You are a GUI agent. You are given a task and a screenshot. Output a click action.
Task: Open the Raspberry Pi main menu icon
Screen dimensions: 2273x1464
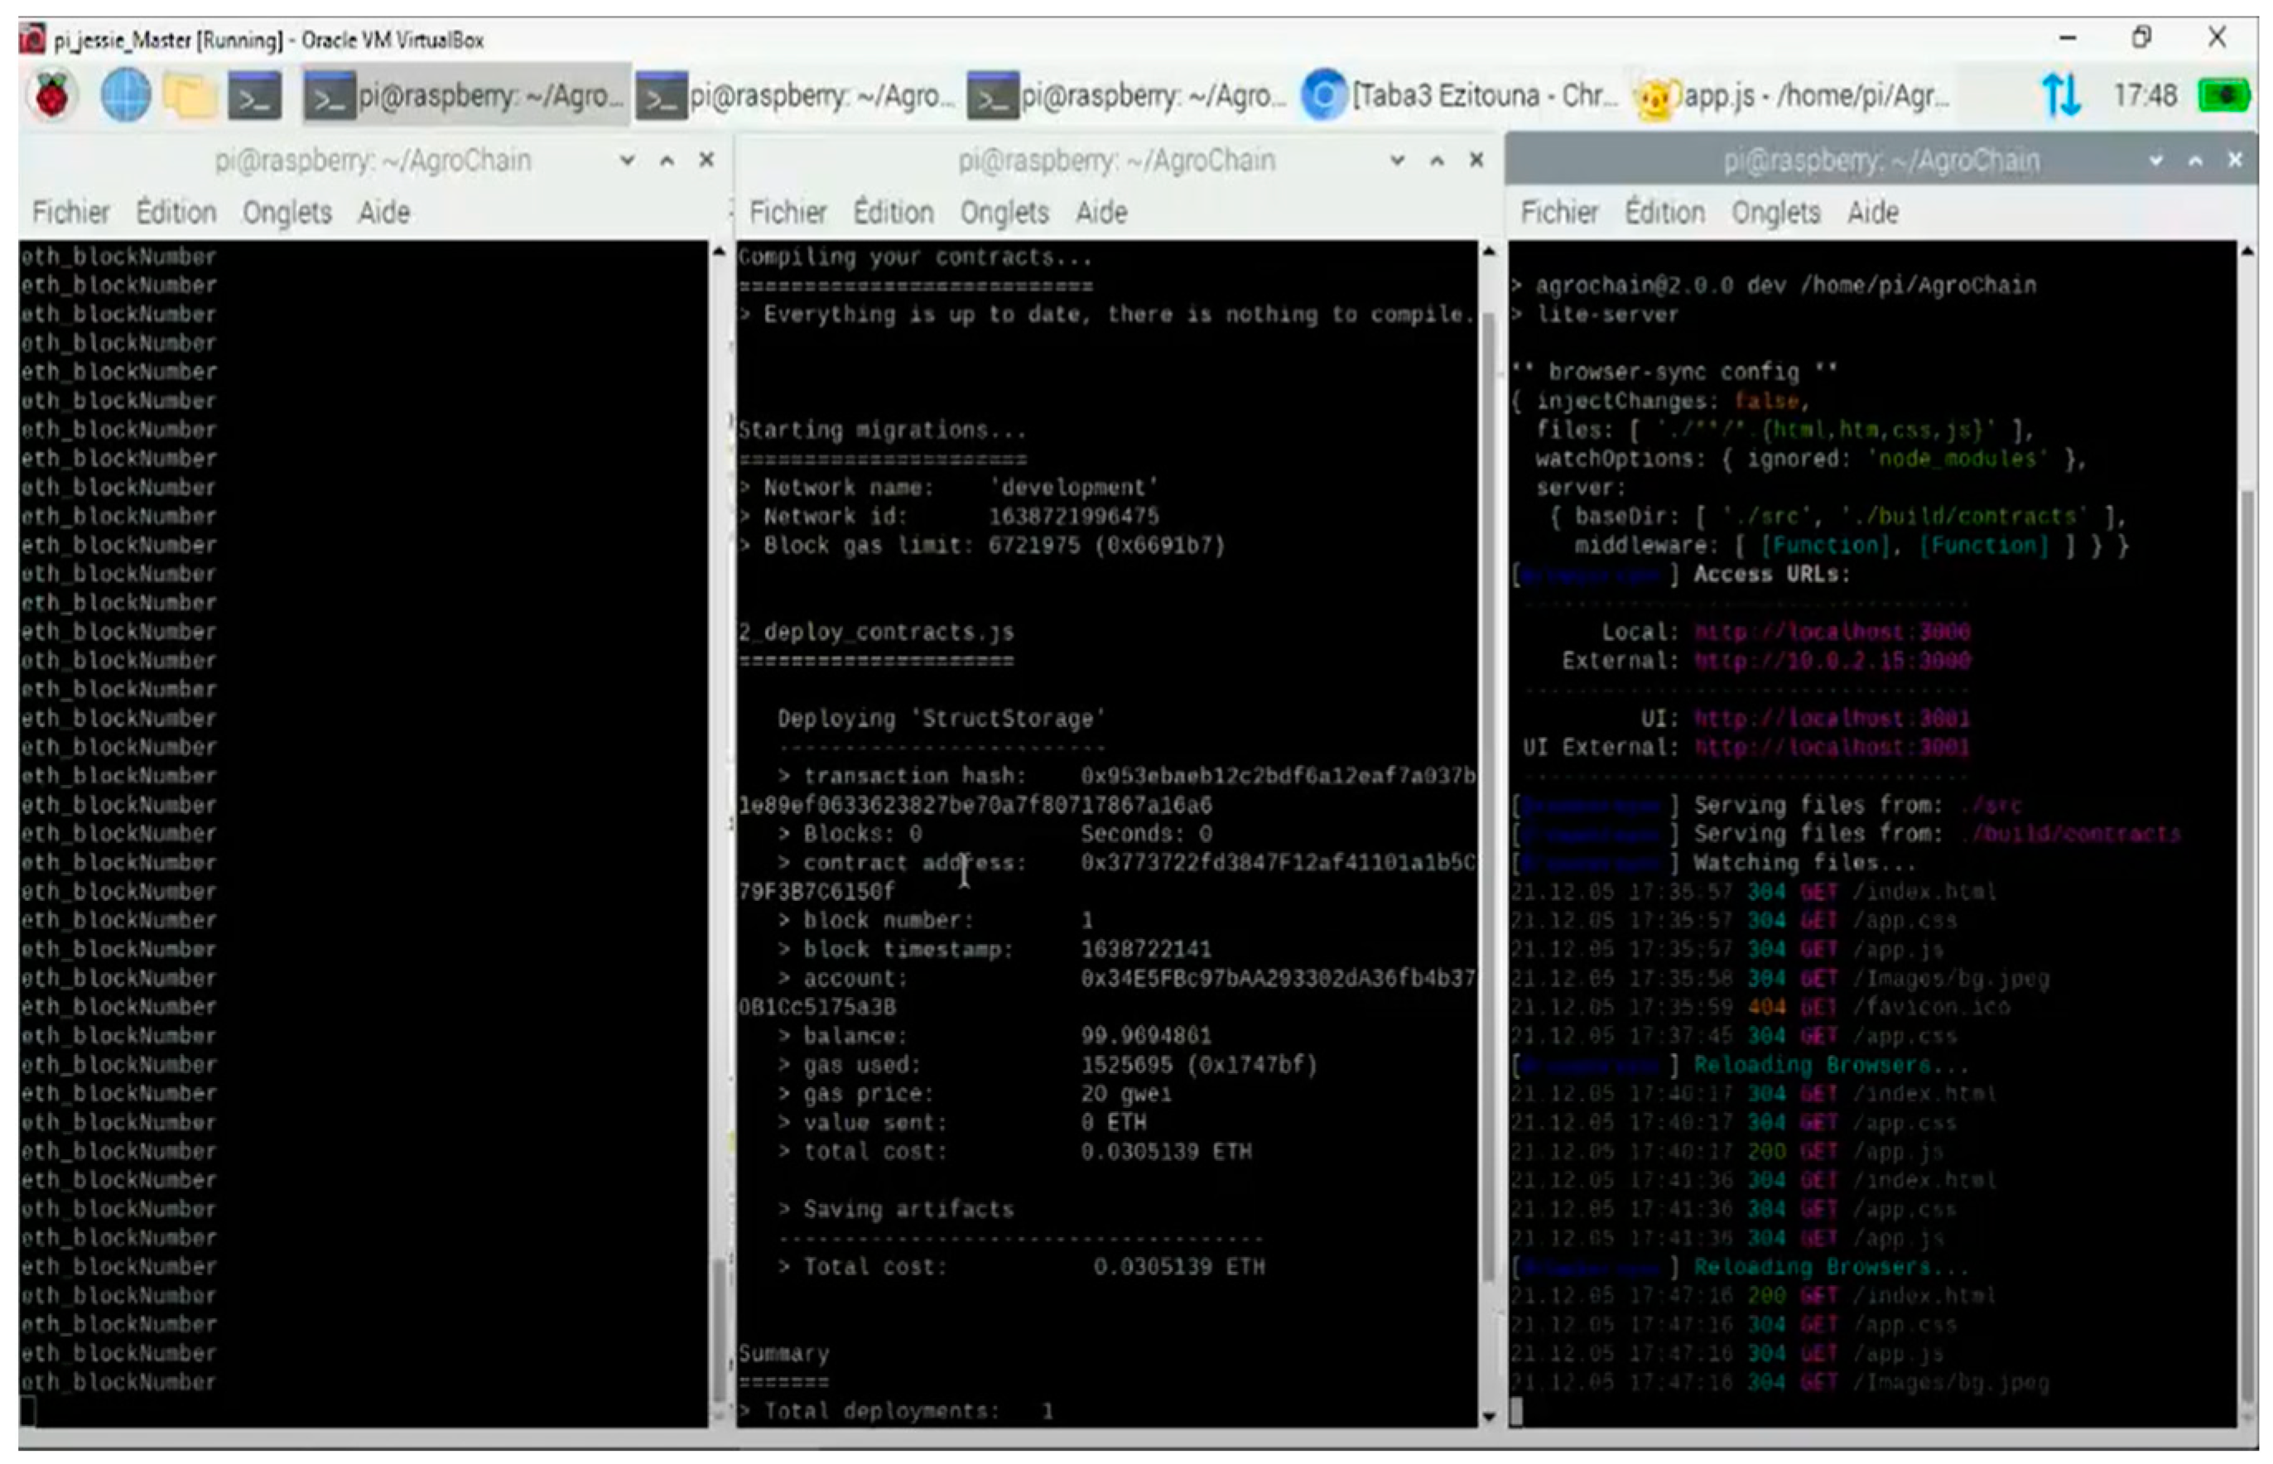coord(53,96)
